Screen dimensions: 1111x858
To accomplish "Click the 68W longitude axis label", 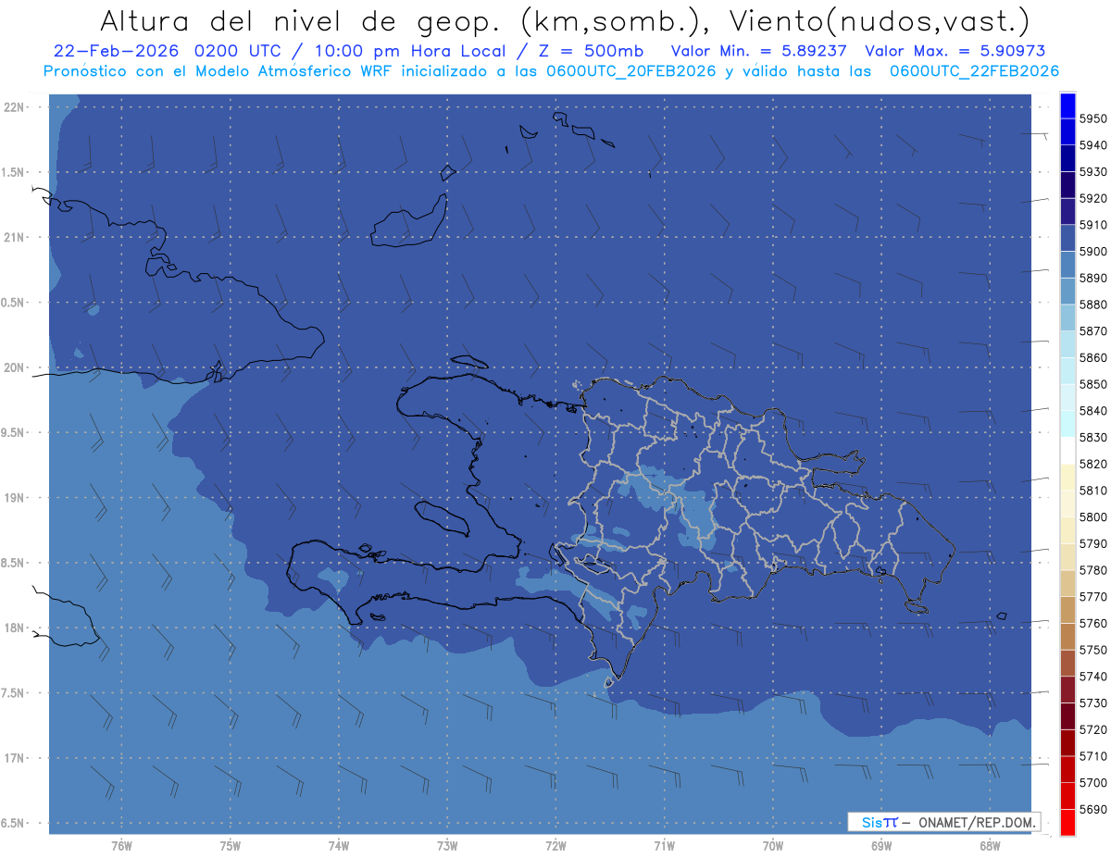I will click(989, 846).
